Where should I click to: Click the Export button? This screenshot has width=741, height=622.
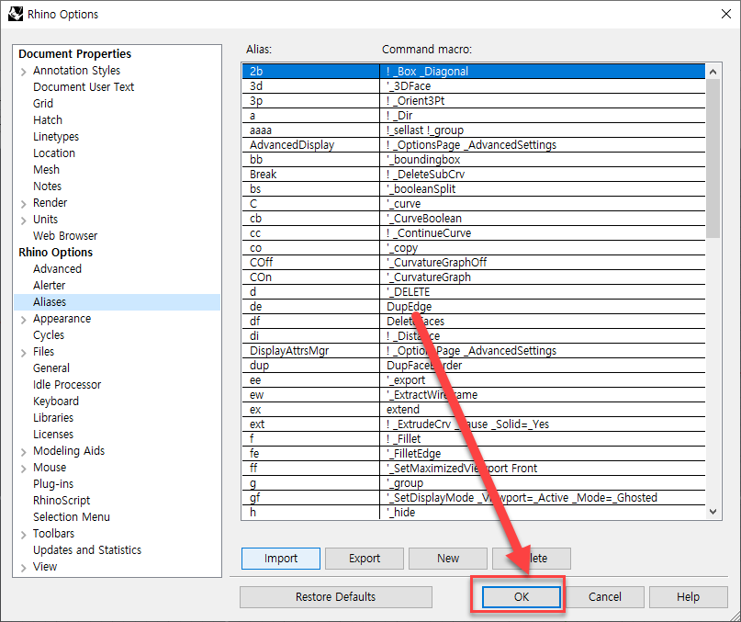pos(365,559)
